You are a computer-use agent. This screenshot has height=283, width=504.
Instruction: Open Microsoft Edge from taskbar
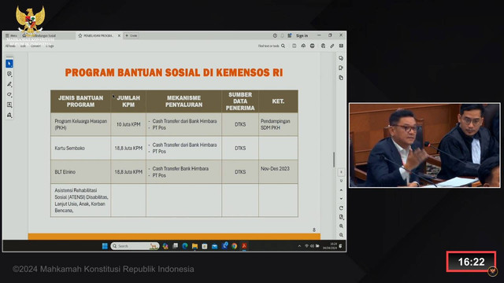point(185,246)
